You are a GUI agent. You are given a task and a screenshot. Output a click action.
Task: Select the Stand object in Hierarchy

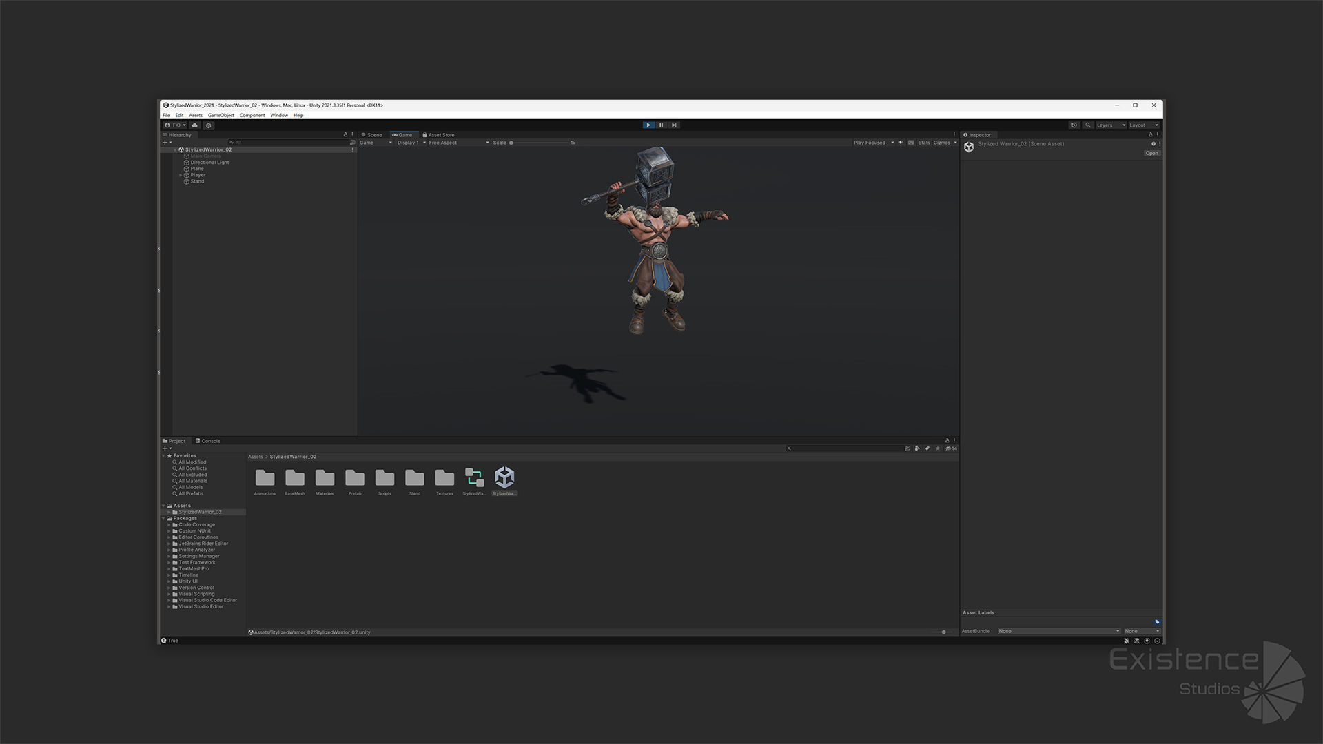click(197, 181)
